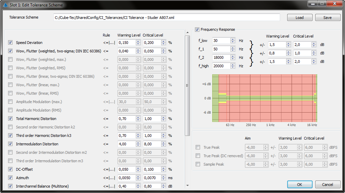The image size is (345, 193).
Task: Click the Tolerance Scheme file path field
Action: click(x=166, y=18)
